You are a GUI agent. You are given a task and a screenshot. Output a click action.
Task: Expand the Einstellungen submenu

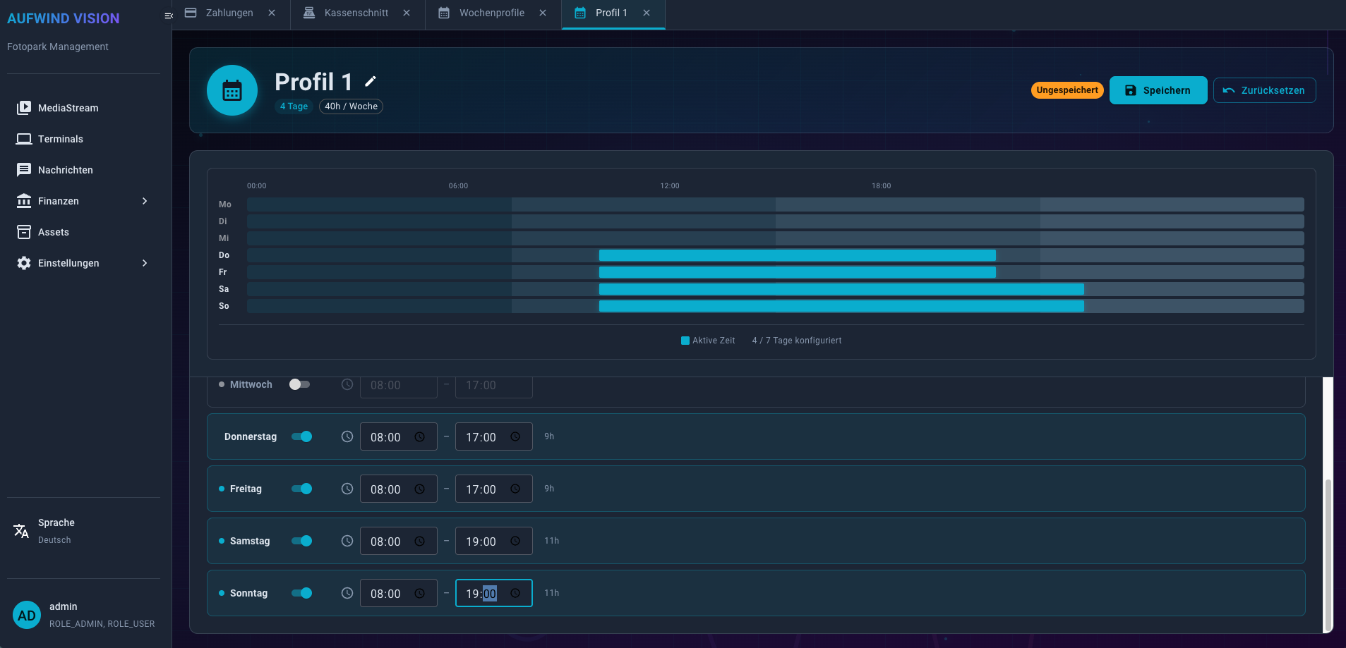pos(145,263)
